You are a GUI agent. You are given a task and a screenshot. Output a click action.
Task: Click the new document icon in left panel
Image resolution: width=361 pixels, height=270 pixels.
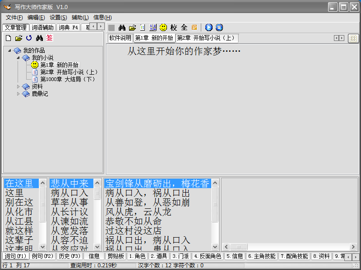(x=8, y=38)
